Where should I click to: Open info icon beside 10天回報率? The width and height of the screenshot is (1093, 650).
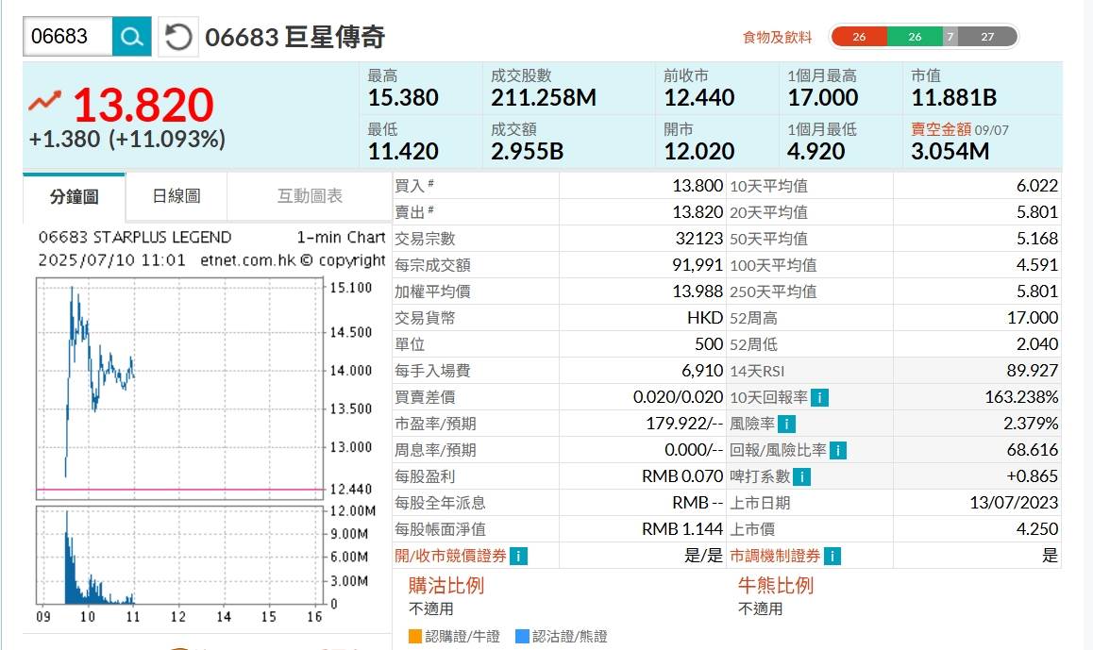pyautogui.click(x=820, y=397)
